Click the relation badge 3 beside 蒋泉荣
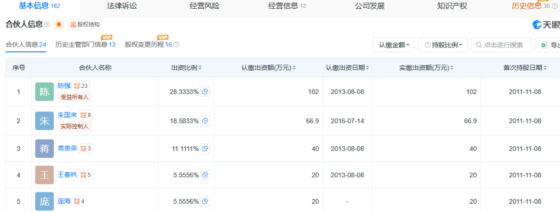Screen dimensions: 560x212 tap(86, 148)
